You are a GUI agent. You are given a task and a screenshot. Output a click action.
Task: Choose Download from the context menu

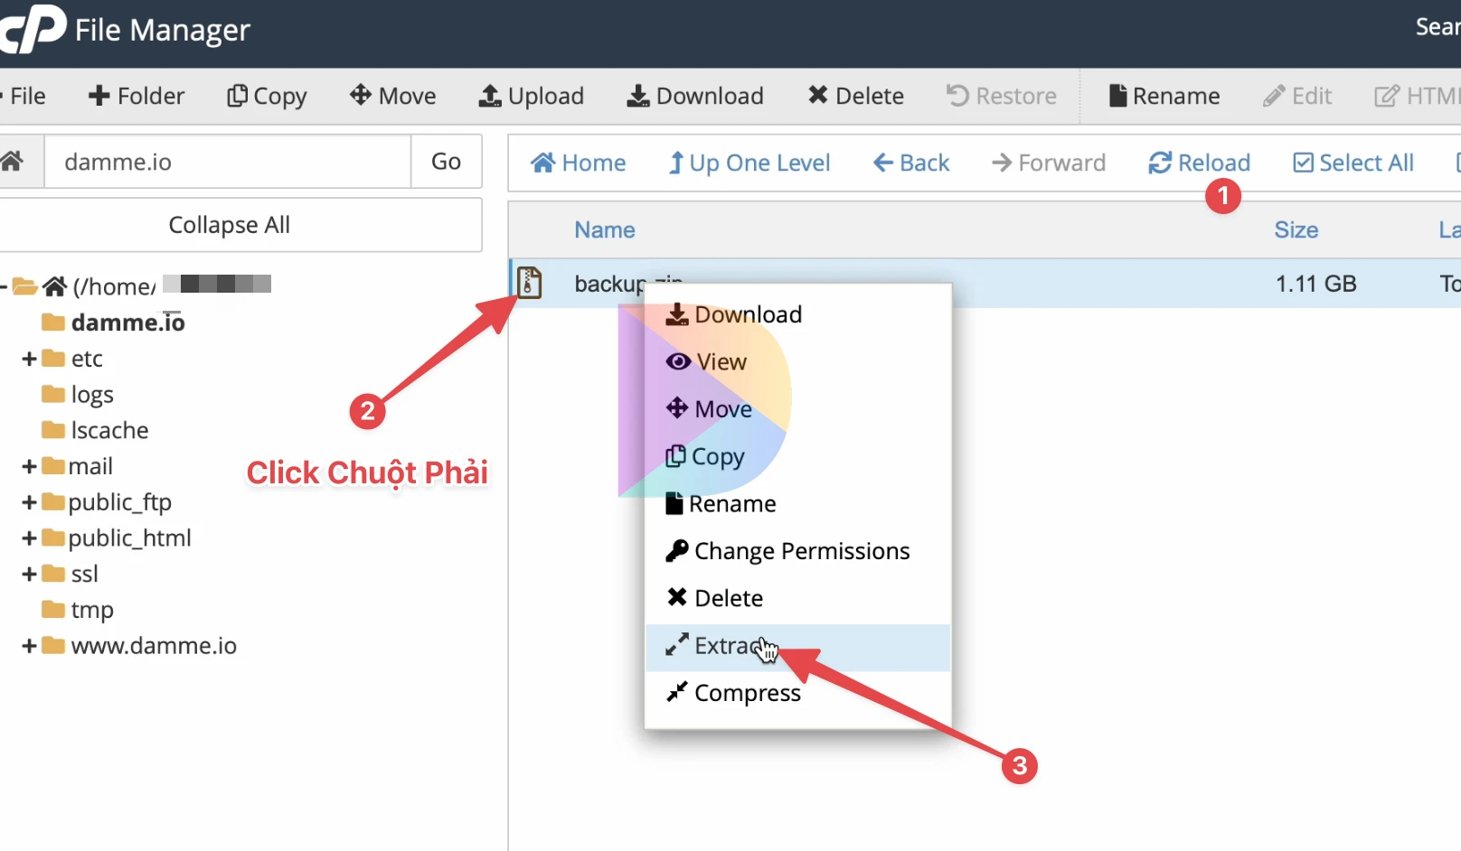[x=797, y=314]
